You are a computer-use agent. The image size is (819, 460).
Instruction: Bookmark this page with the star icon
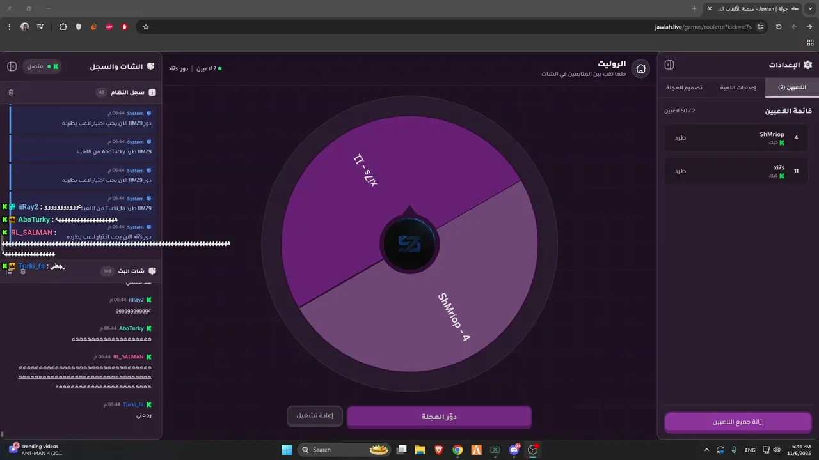coord(146,27)
